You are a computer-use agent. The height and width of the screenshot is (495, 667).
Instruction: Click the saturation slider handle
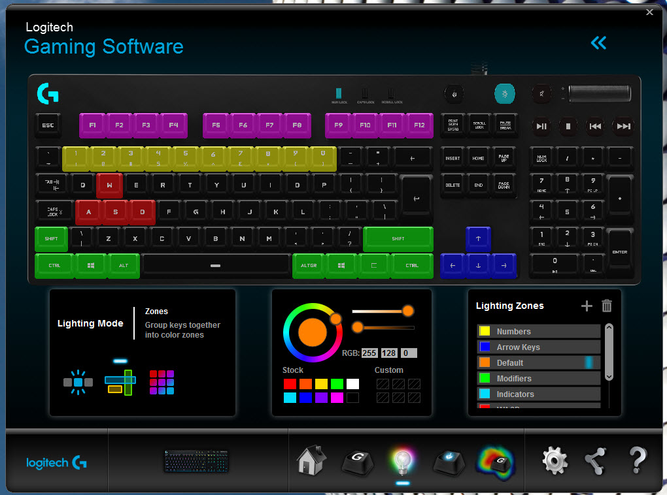(408, 311)
